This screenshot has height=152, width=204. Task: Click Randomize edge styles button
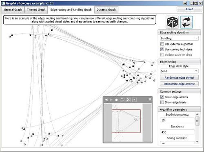(x=179, y=77)
